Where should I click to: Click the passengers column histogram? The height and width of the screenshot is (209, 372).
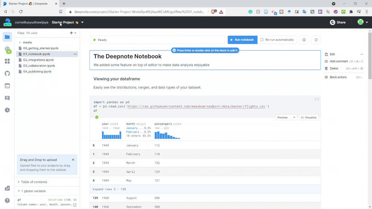(x=167, y=135)
